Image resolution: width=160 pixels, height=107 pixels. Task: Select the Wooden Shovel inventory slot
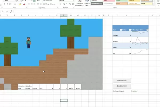point(29,87)
